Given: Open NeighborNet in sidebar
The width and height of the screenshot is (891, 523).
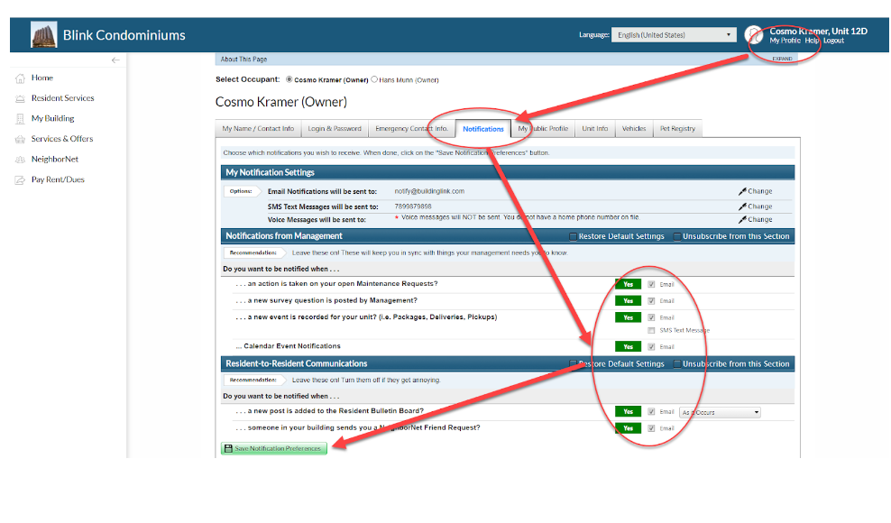Looking at the screenshot, I should tap(54, 160).
